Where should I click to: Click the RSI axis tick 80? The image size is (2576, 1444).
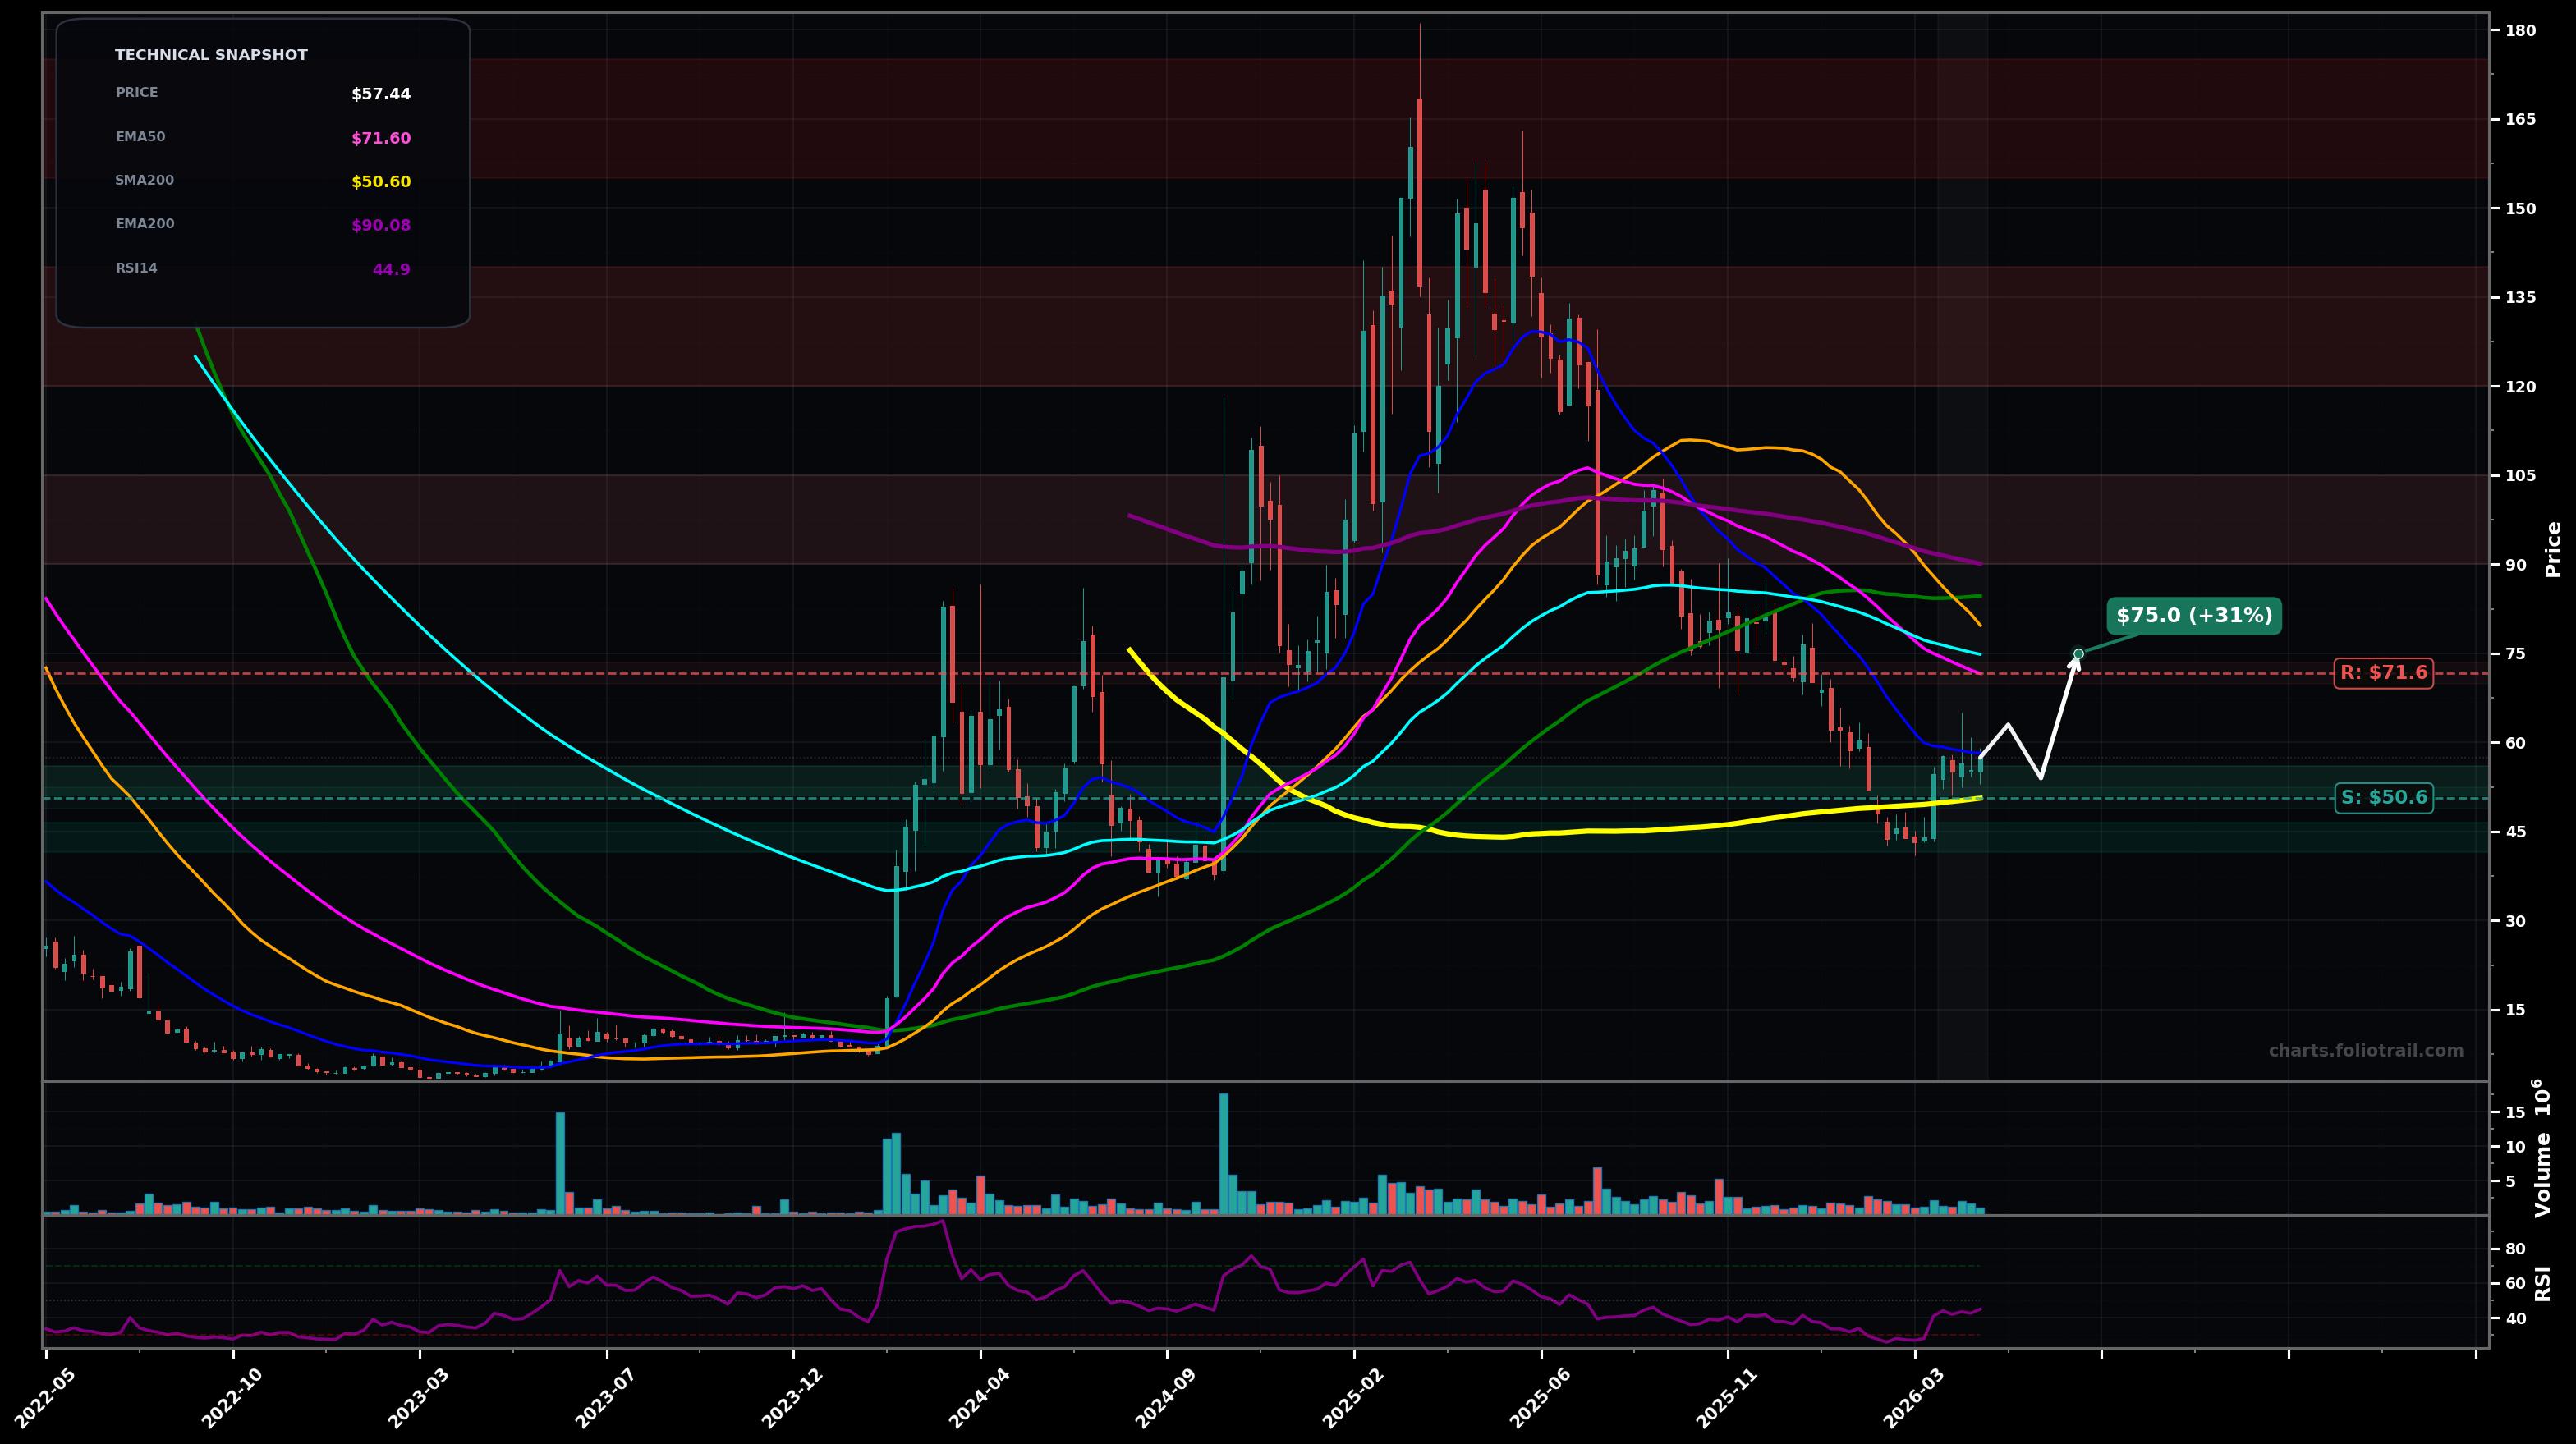coord(2515,1249)
